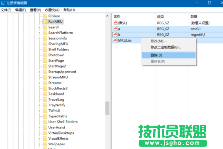Screen dimensions: 223x149
Task: Expand the Search key
Action: tap(39, 27)
